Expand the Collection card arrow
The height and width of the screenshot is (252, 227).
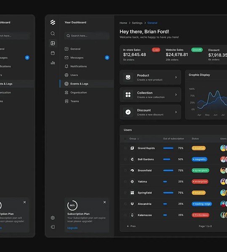click(x=176, y=94)
